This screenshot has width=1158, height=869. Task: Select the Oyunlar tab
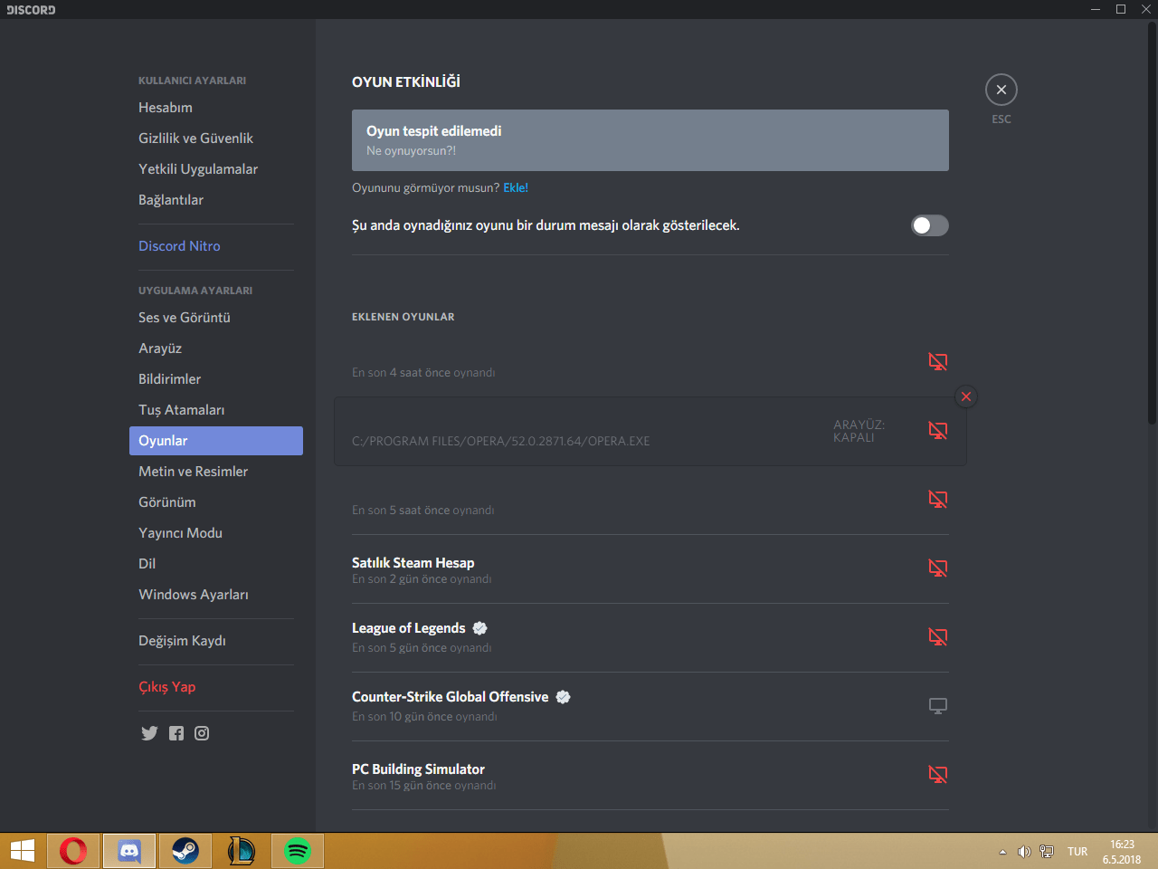tap(216, 441)
